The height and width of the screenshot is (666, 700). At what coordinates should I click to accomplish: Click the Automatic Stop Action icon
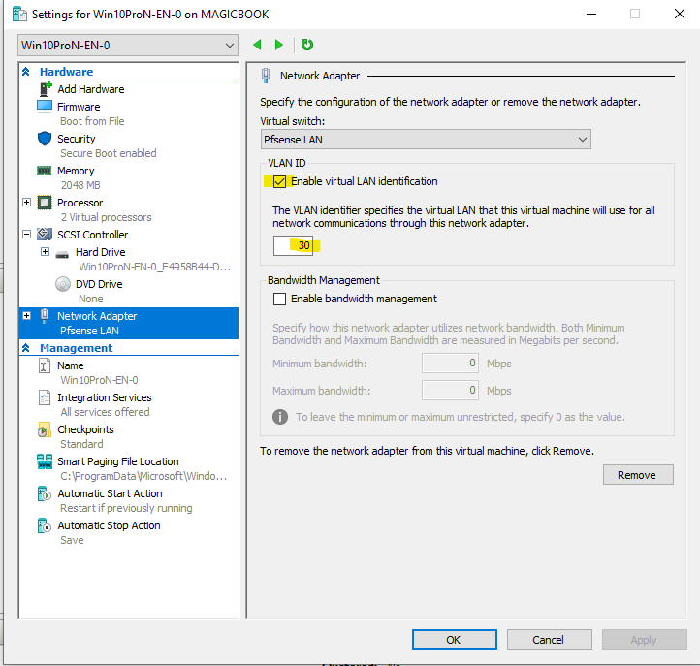click(45, 525)
